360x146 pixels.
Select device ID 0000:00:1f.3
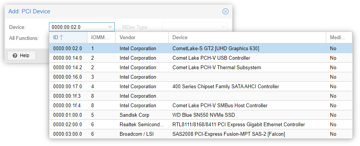(67, 96)
